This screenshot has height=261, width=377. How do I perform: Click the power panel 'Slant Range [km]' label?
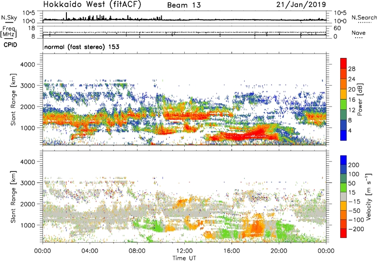point(13,99)
